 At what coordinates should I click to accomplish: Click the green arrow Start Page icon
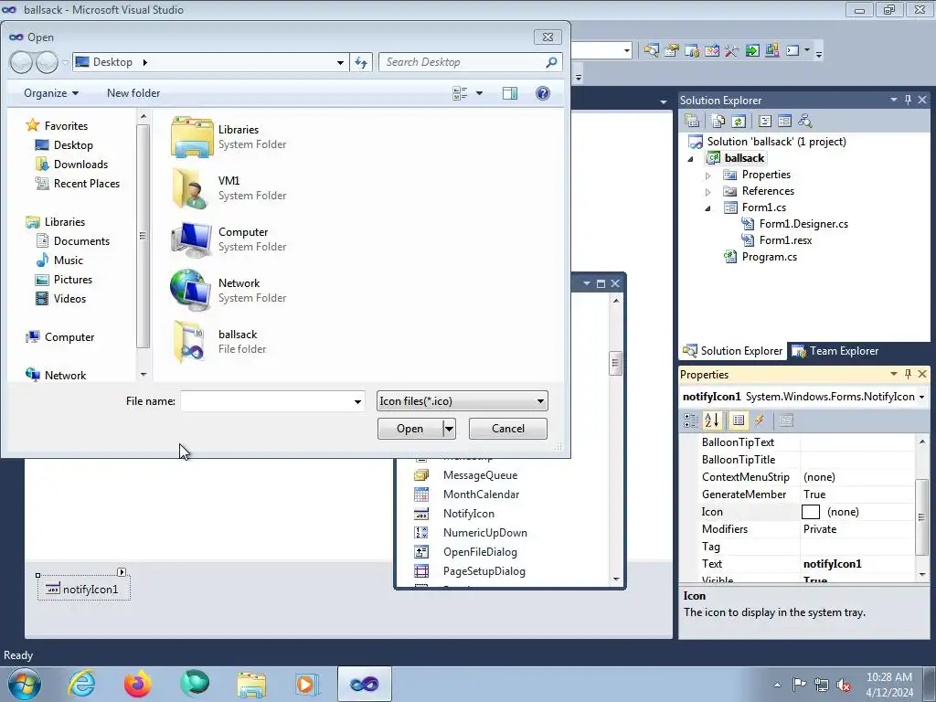pos(752,51)
